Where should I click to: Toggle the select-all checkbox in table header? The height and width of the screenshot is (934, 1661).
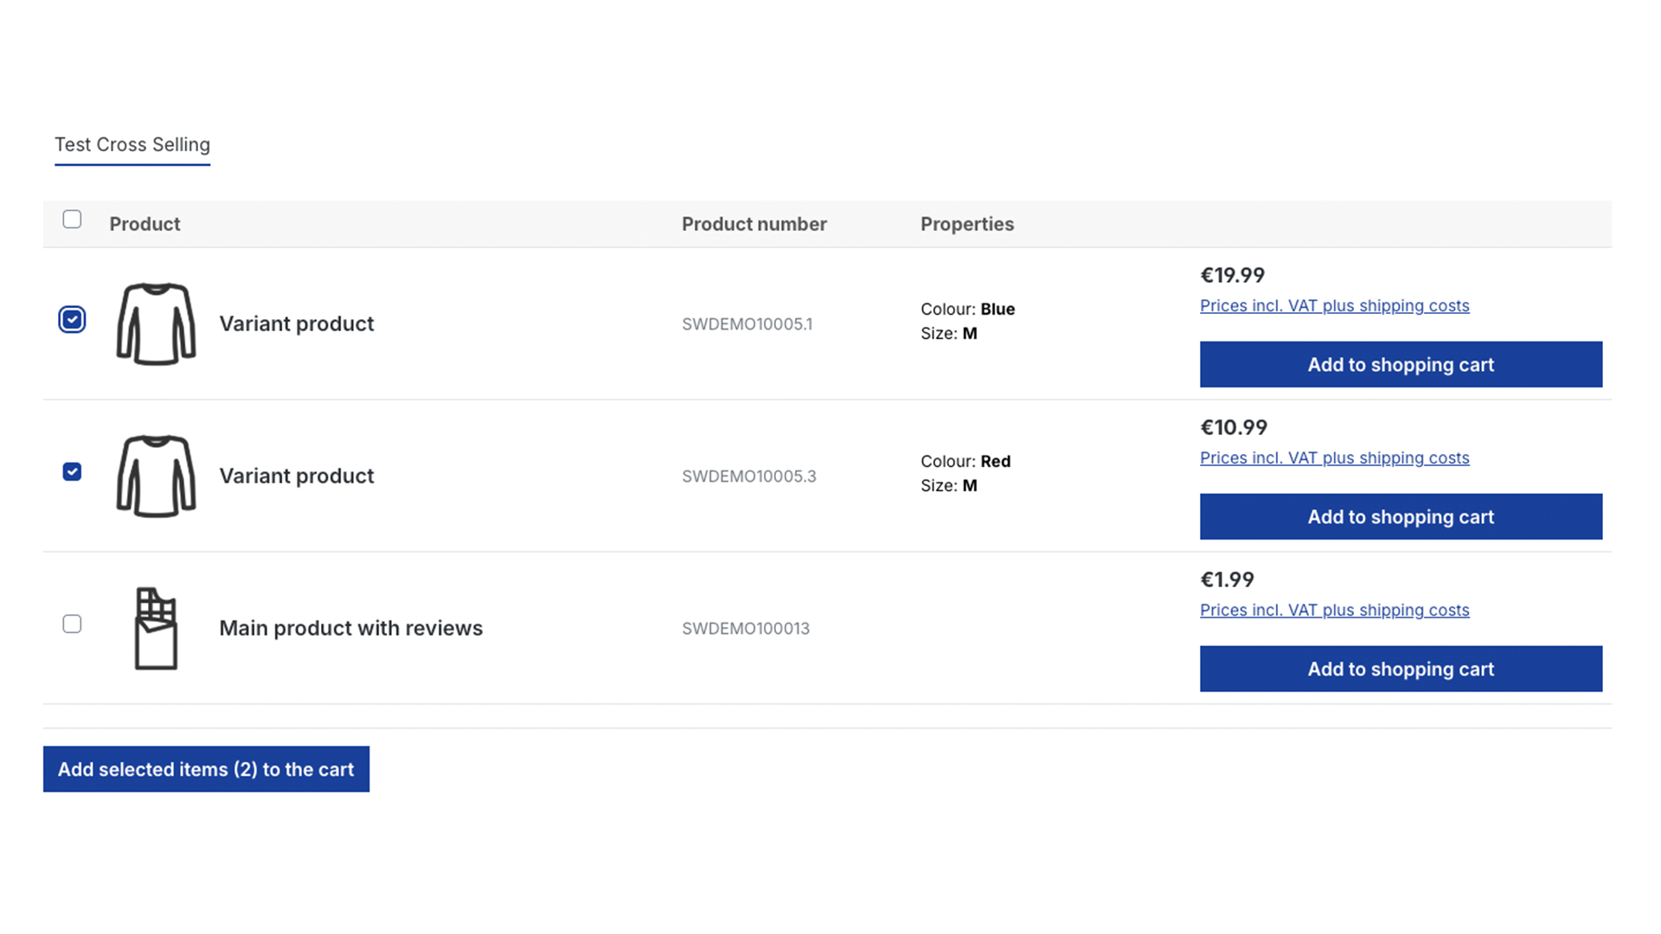pos(72,220)
